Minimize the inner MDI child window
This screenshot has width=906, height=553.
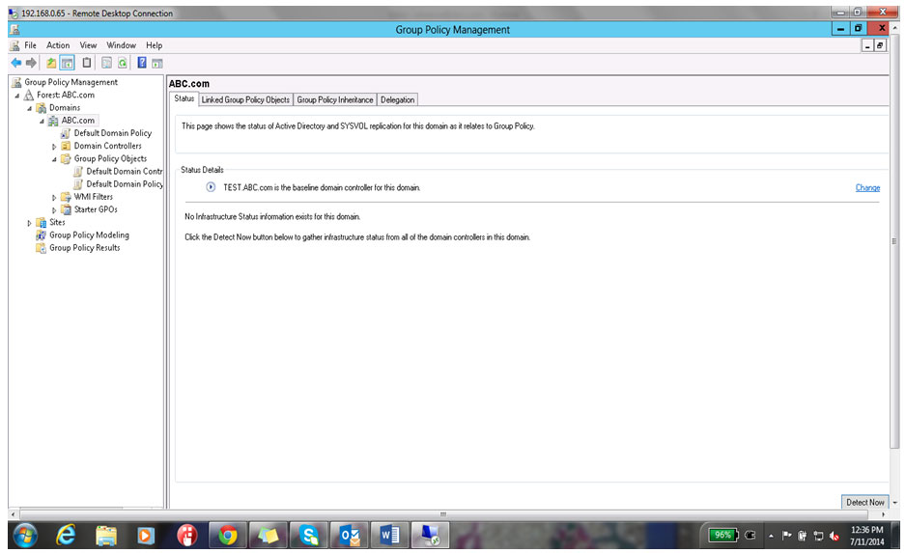pyautogui.click(x=867, y=45)
